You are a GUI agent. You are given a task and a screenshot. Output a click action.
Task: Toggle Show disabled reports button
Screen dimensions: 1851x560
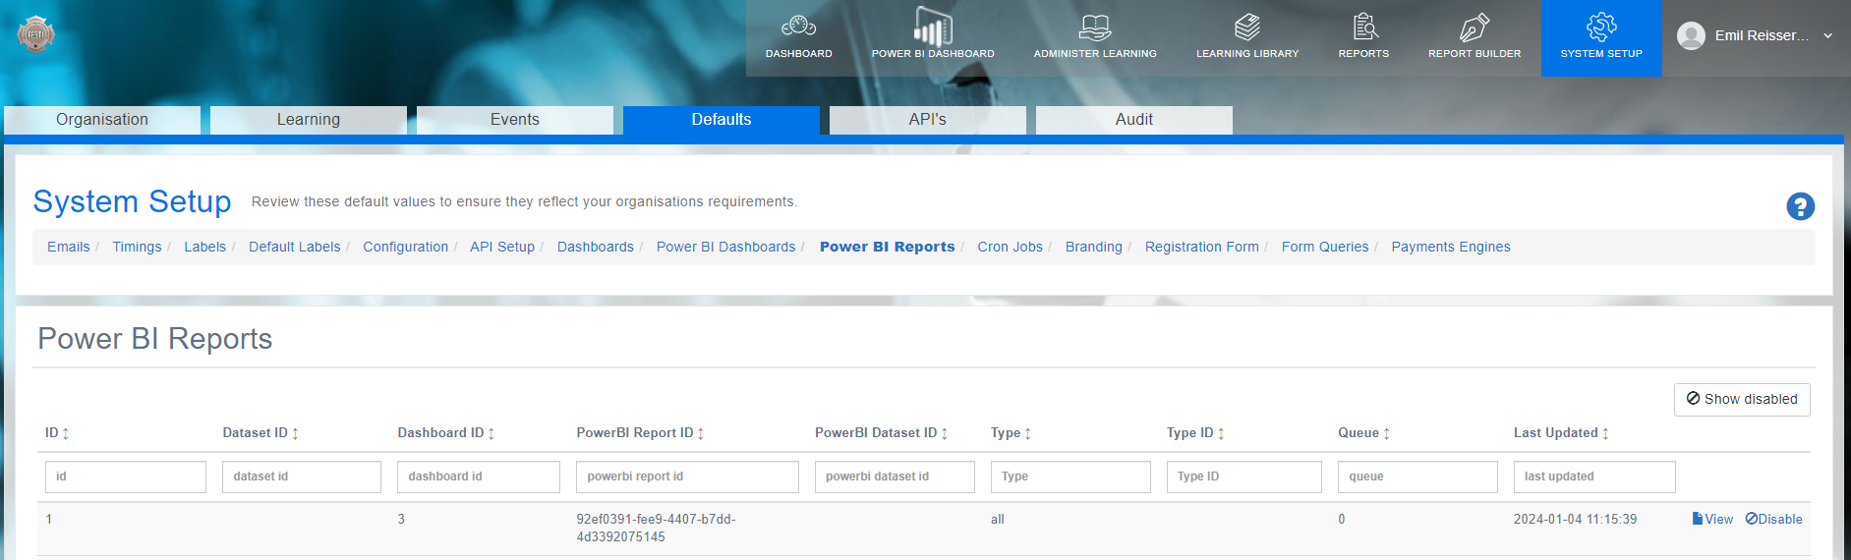pyautogui.click(x=1742, y=399)
